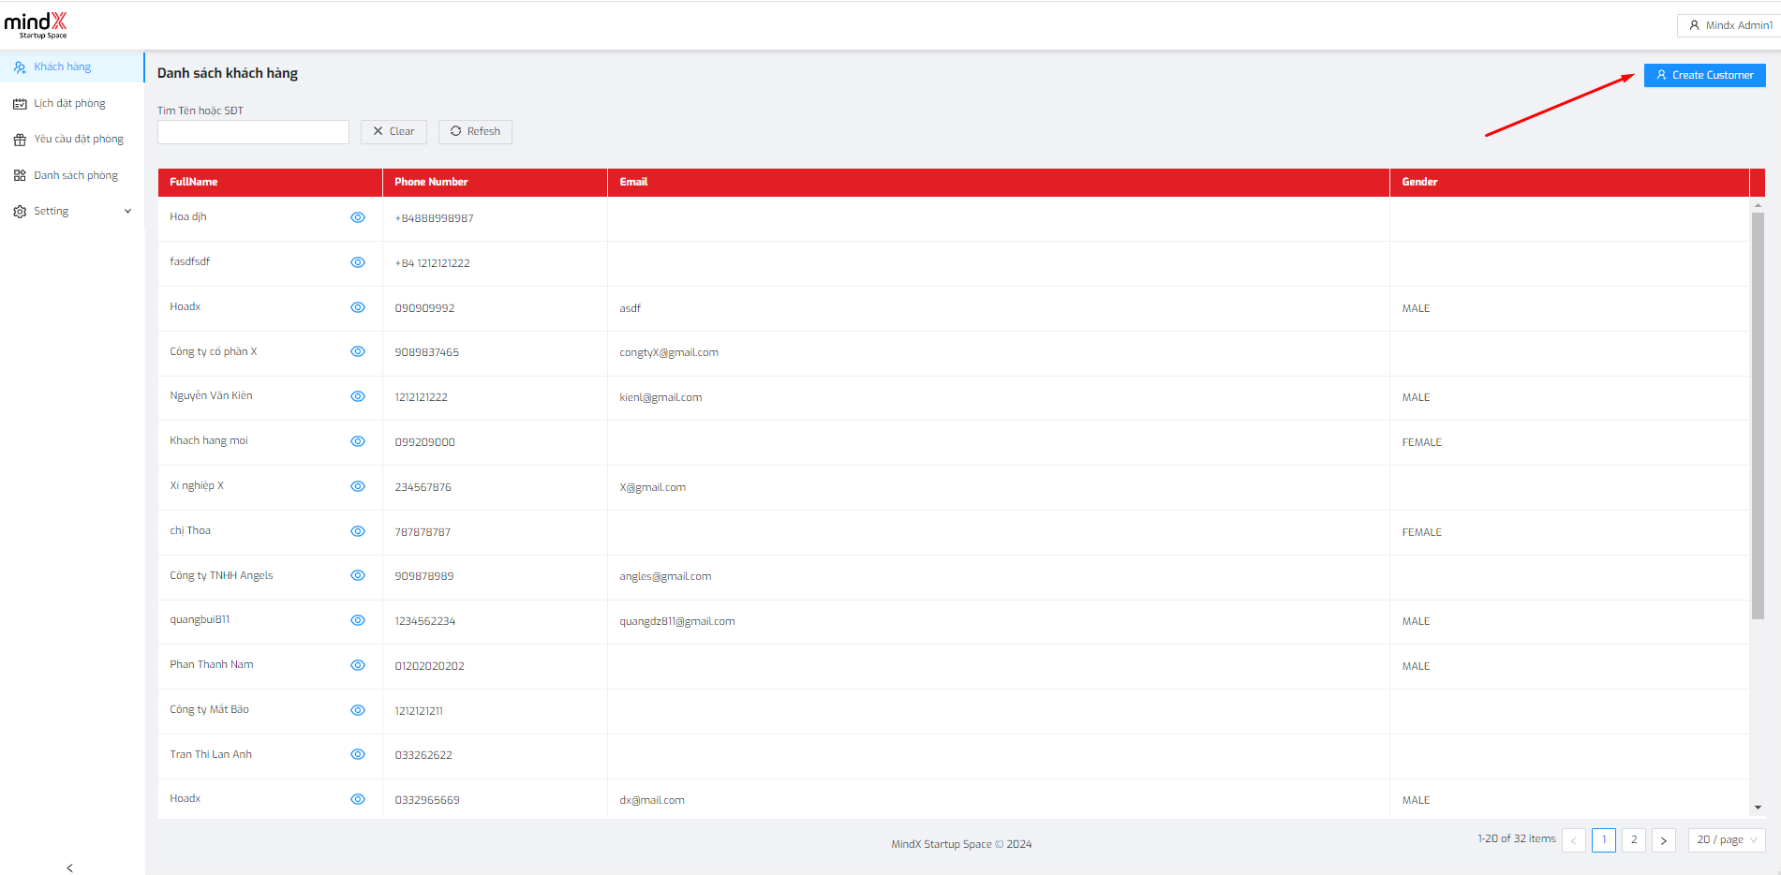Click the Create Customer button
This screenshot has width=1781, height=875.
1704,75
